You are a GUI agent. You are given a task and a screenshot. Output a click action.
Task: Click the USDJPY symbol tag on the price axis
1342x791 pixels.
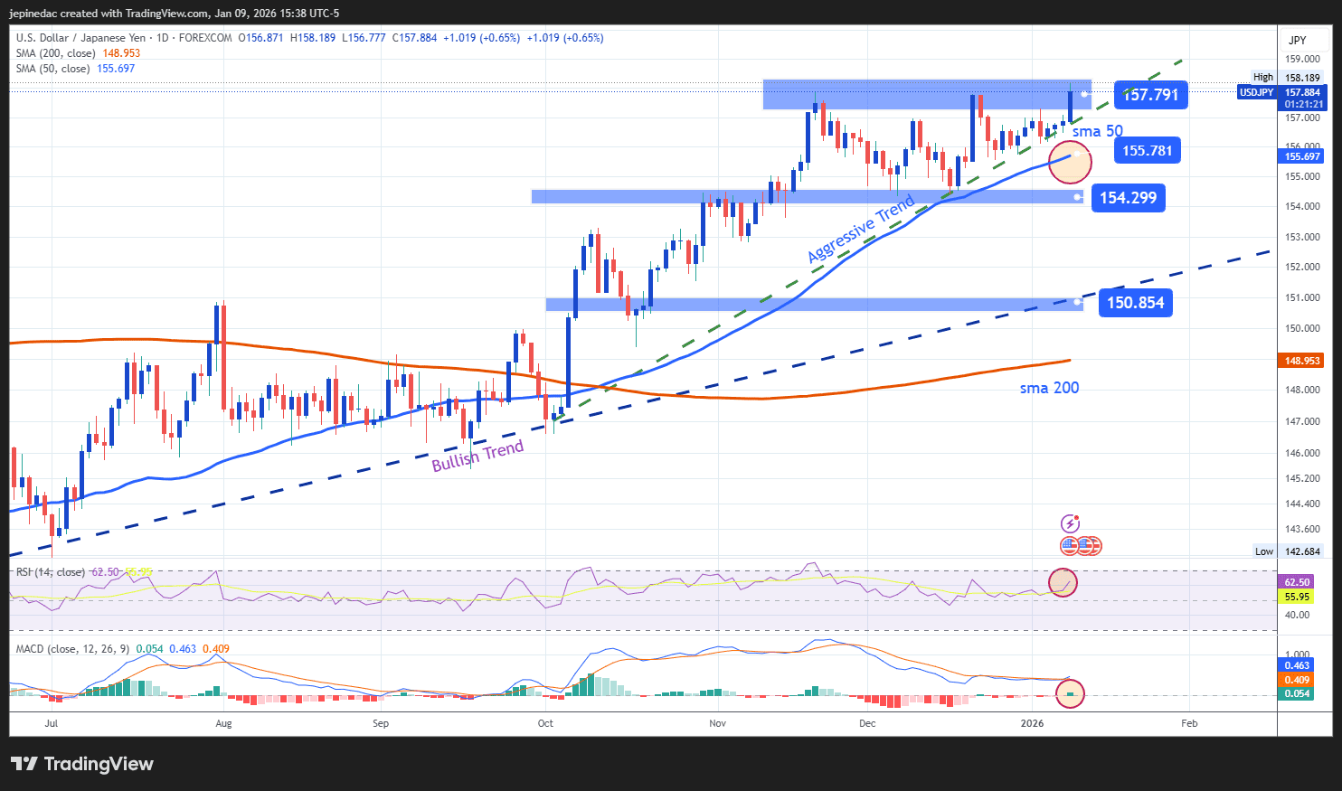[x=1256, y=92]
